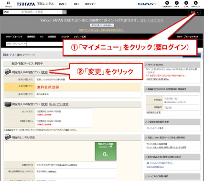Click the 追加購入 link in green ticket box
204x181 pixels.
[104, 147]
